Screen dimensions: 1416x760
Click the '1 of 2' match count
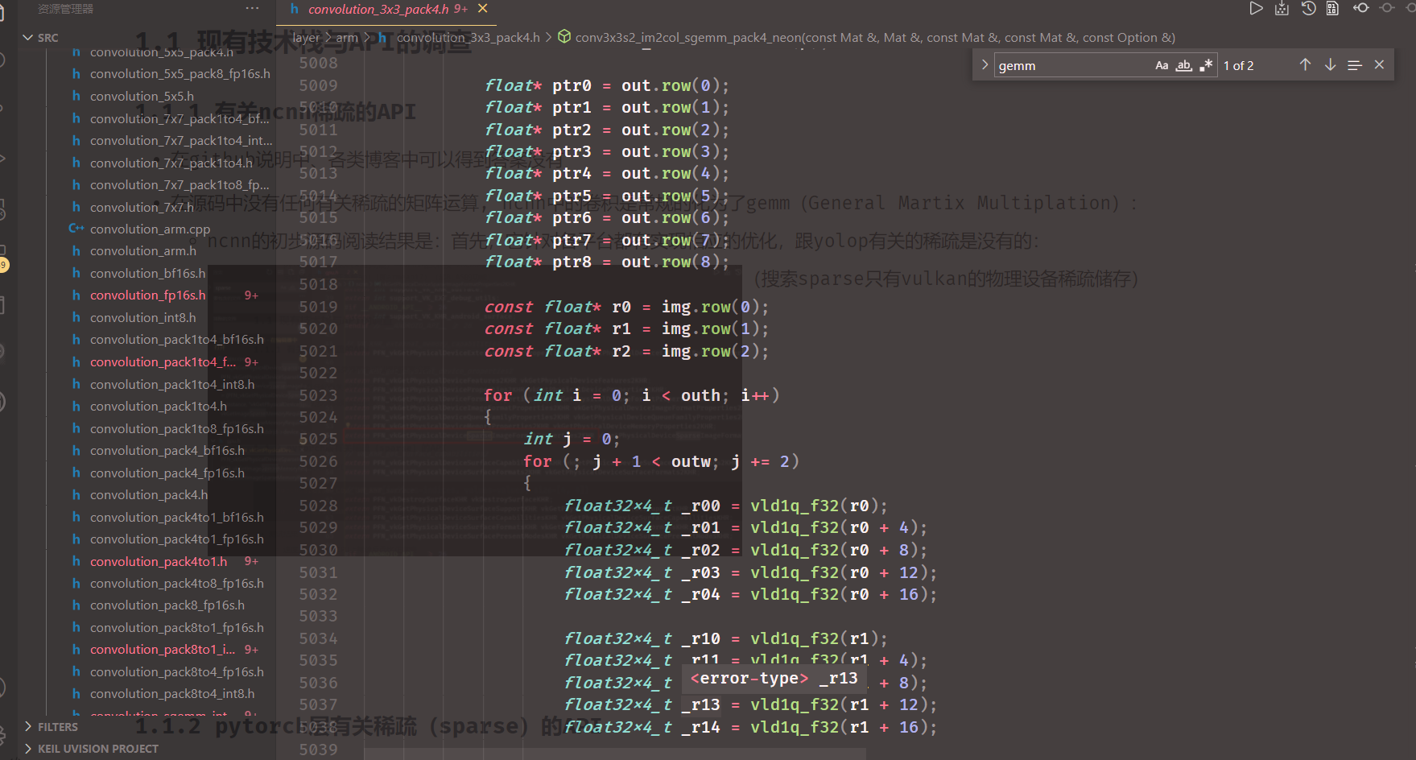coord(1239,66)
